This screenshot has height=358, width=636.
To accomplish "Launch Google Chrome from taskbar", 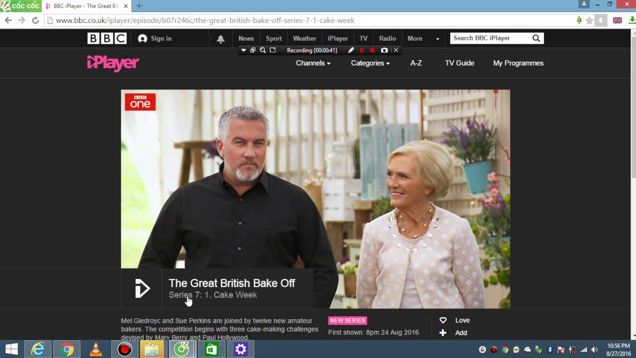I will tap(67, 349).
